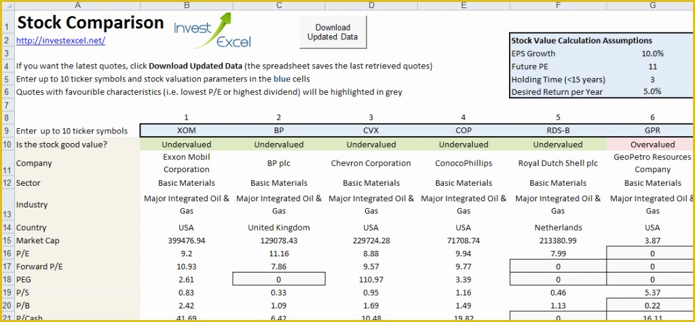Click the P/E value 11.16

point(279,254)
